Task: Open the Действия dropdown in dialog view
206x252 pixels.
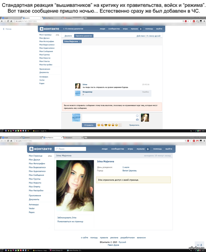Action: pyautogui.click(x=140, y=36)
